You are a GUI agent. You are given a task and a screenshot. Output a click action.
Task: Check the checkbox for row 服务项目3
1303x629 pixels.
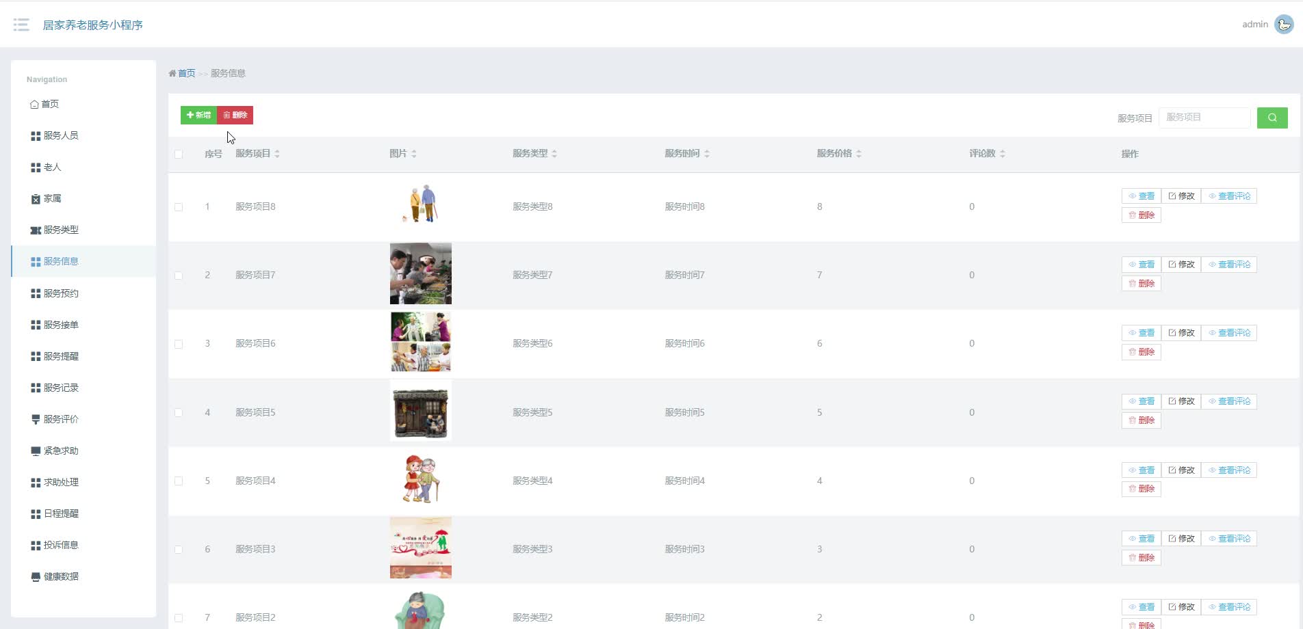pos(179,550)
